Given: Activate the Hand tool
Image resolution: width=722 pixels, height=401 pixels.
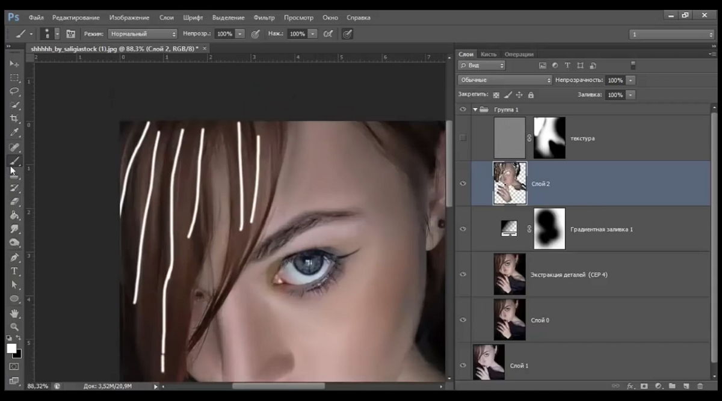Looking at the screenshot, I should tap(14, 313).
